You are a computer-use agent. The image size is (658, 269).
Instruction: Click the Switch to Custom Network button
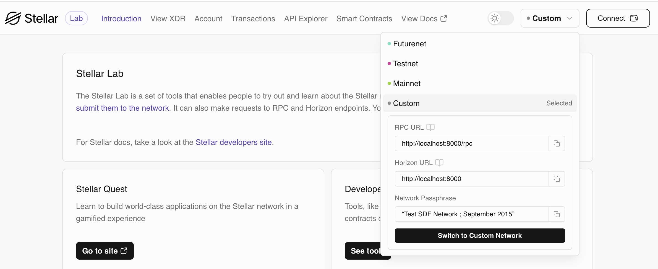click(479, 235)
